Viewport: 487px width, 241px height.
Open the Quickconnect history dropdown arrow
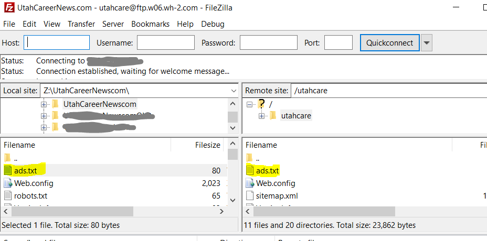point(427,43)
